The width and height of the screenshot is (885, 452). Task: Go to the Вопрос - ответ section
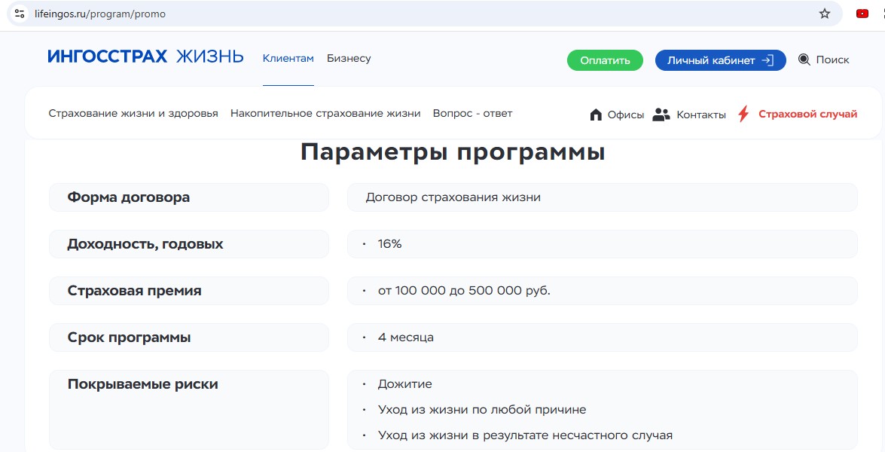click(x=472, y=114)
